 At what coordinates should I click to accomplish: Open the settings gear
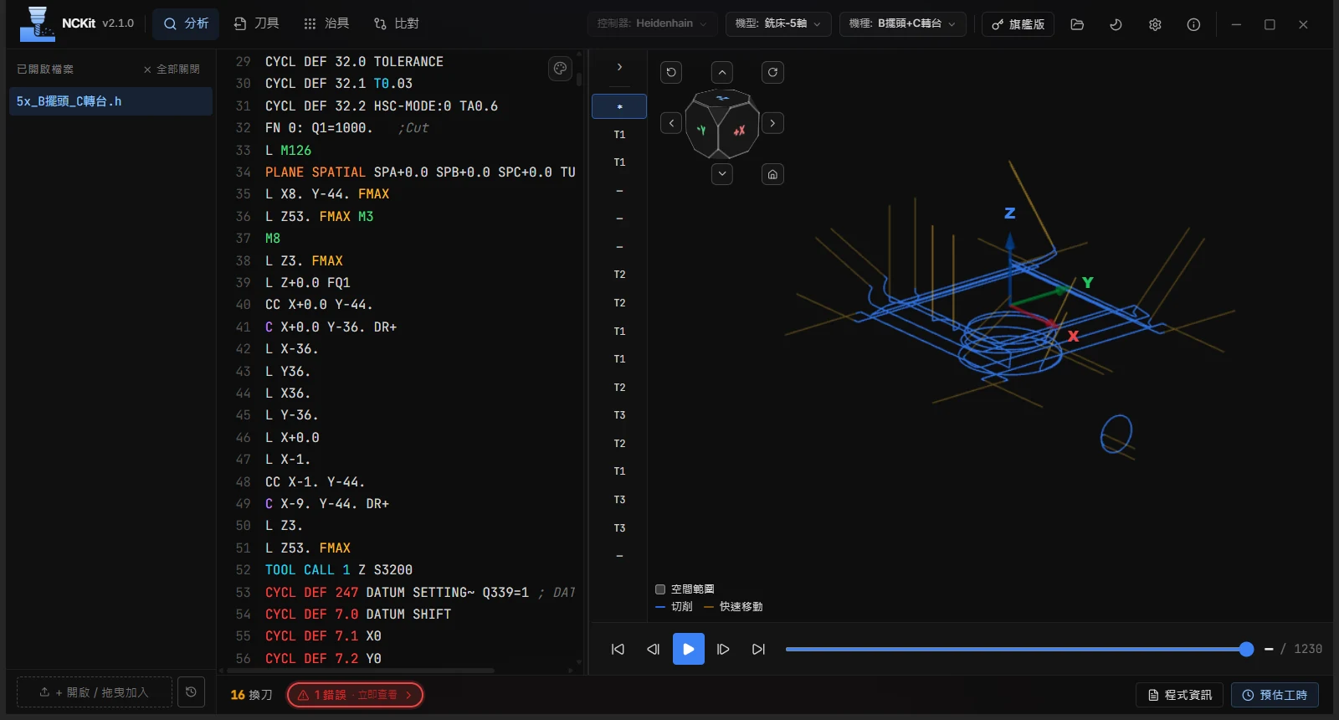click(1155, 24)
